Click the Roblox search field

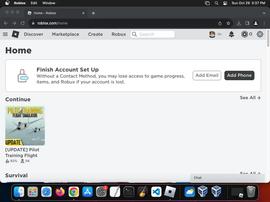click(x=152, y=34)
